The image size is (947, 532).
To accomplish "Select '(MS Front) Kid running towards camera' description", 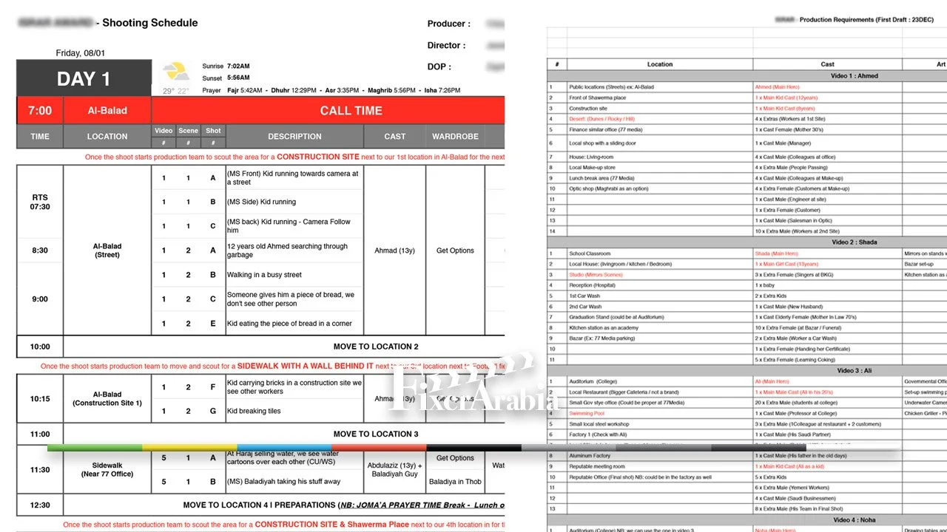I will coord(293,178).
